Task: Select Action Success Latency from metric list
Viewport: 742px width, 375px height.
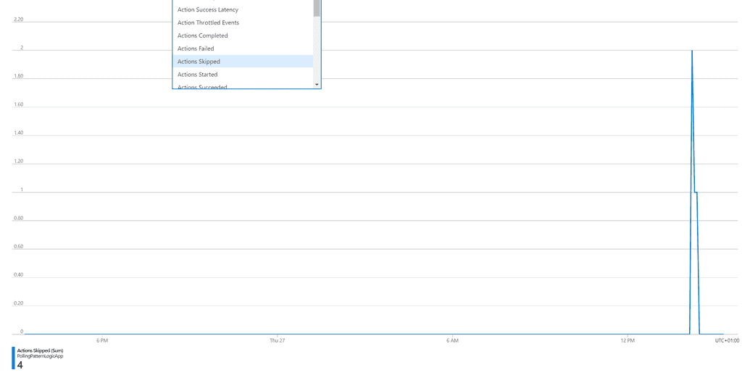Action: click(208, 9)
